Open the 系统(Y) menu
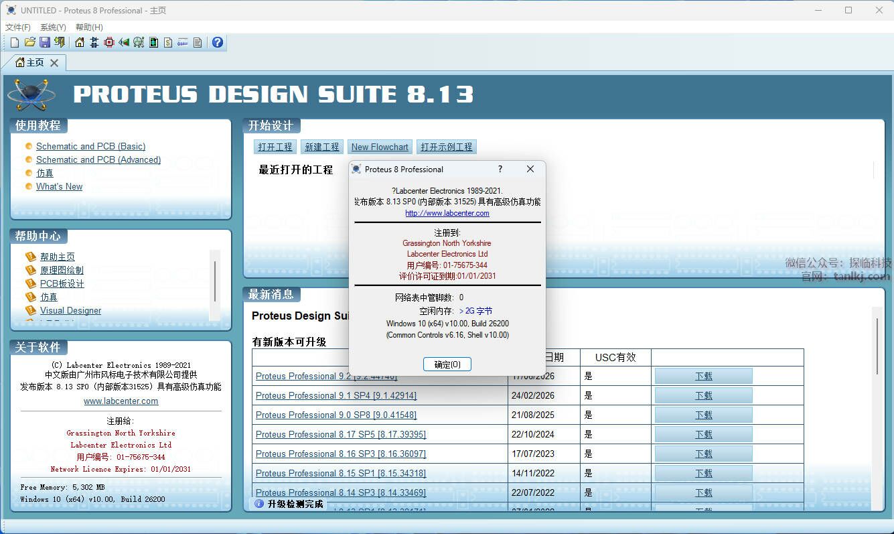 tap(53, 27)
